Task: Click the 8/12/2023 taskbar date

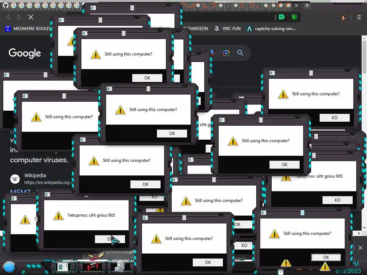Action: click(x=348, y=271)
